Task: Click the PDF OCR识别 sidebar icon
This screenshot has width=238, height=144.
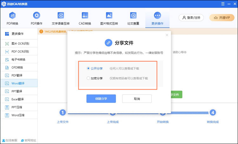Action: (7, 52)
